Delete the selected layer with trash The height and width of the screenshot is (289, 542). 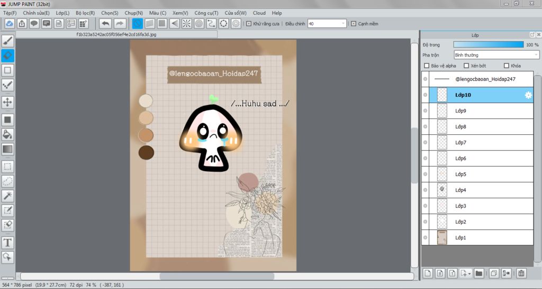521,274
